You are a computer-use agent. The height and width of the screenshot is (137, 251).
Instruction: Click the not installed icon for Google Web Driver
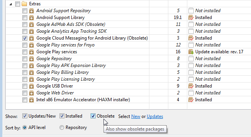point(191,93)
